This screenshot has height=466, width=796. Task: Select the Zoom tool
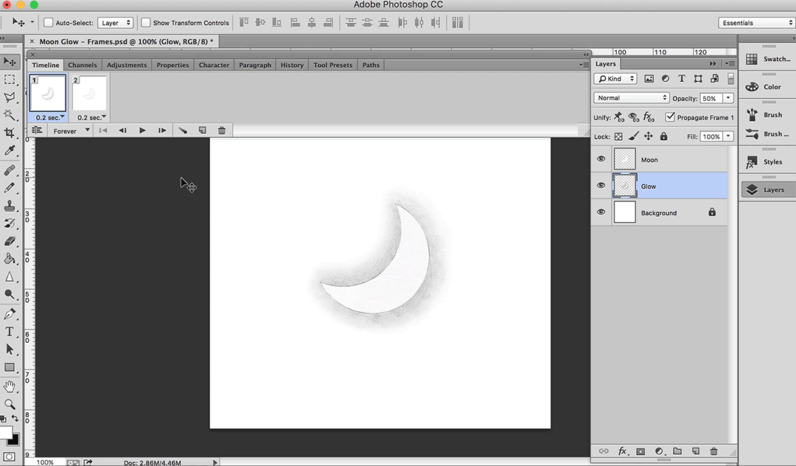10,404
